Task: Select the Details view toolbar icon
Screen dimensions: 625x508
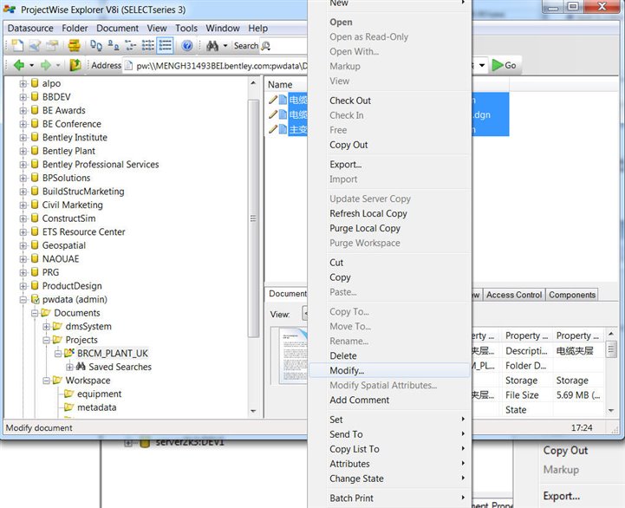Action: click(x=165, y=45)
